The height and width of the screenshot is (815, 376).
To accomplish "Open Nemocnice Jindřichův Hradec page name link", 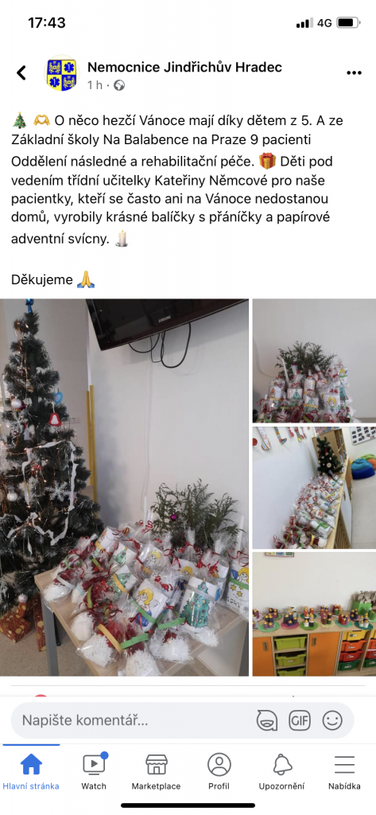I will point(185,67).
